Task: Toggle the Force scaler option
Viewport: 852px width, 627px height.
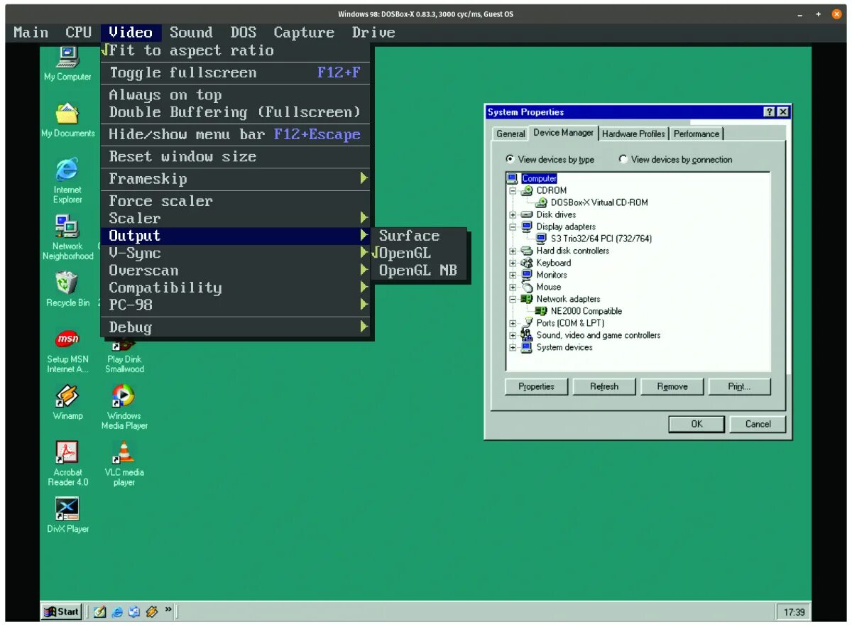Action: [x=236, y=201]
